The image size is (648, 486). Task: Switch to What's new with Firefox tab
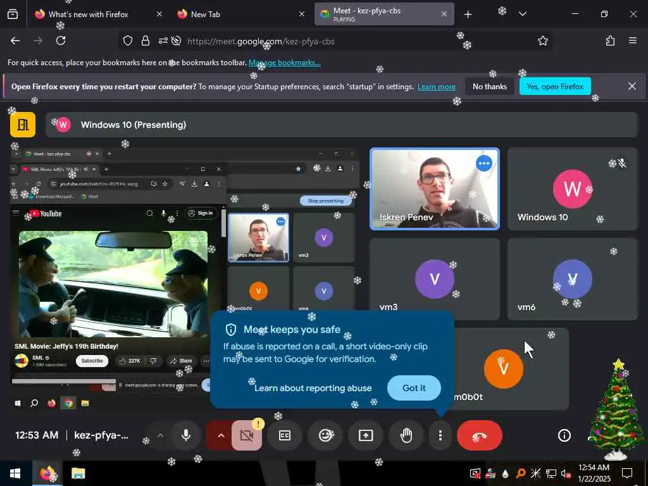point(87,15)
